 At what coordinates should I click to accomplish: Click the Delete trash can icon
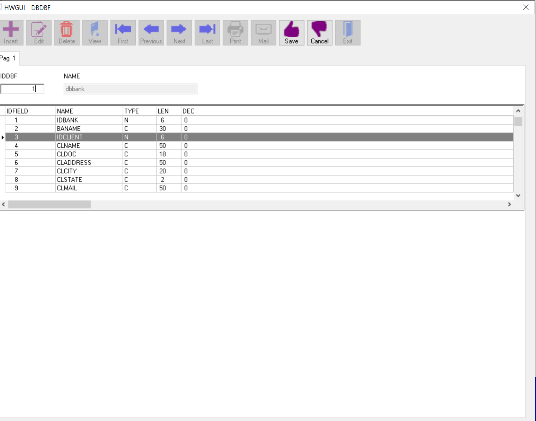pyautogui.click(x=67, y=33)
